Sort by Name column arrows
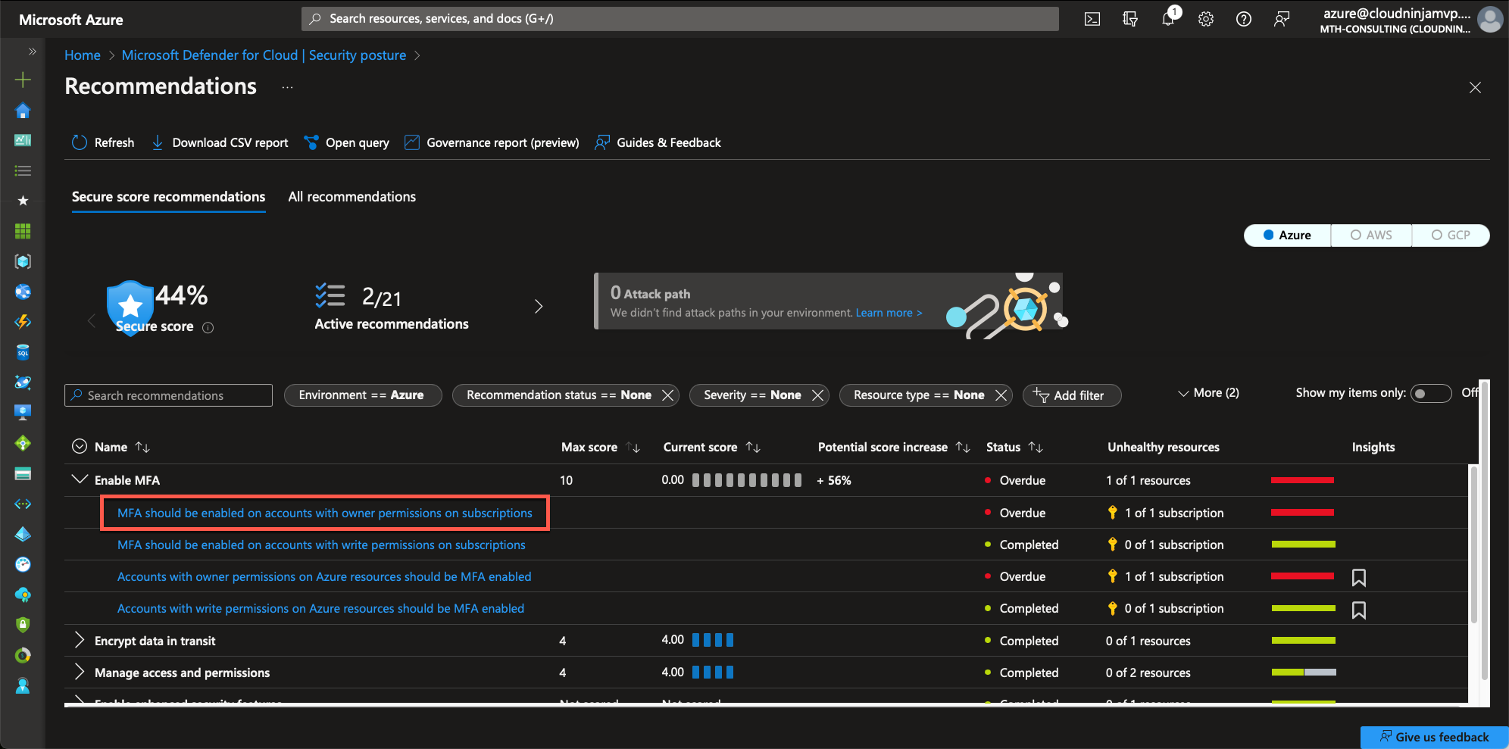This screenshot has height=749, width=1509. [x=142, y=447]
